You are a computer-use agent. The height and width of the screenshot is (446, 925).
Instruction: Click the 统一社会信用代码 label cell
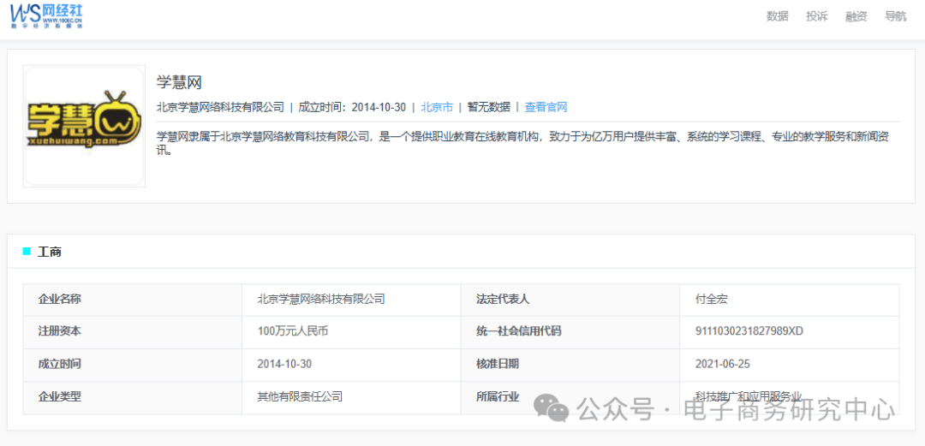tap(570, 332)
